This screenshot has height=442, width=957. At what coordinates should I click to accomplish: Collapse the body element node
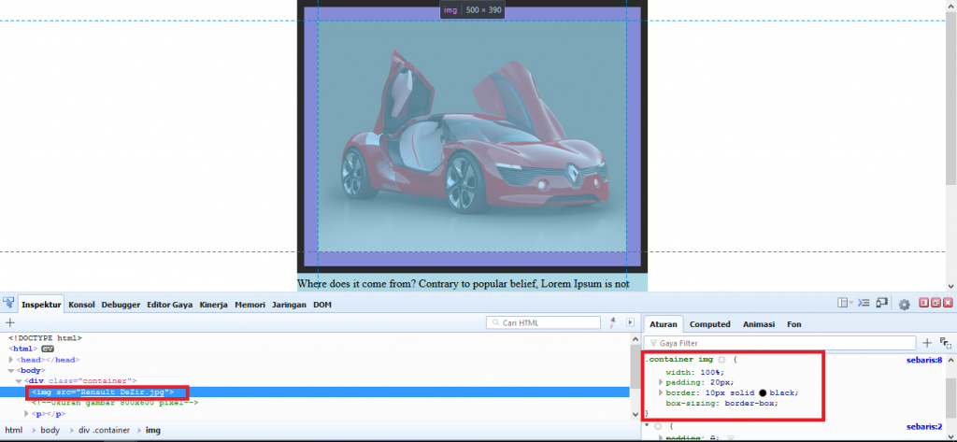tap(11, 371)
